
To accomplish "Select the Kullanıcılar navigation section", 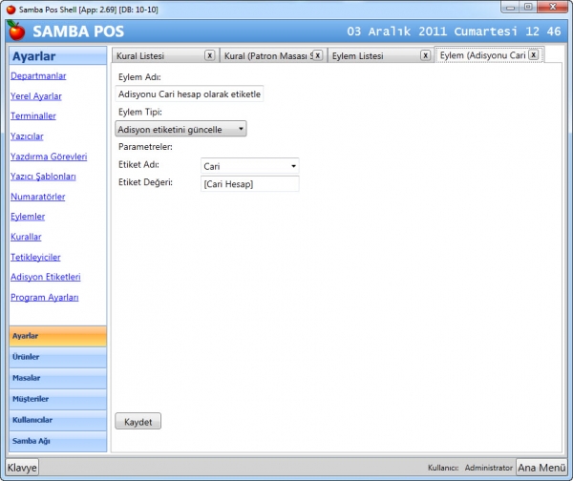I will [58, 420].
